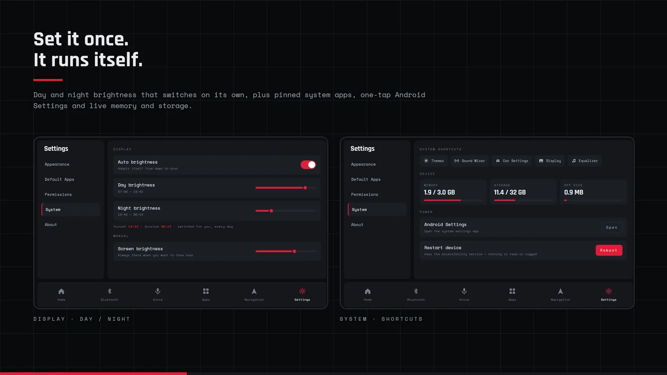Select Appearance in the System shortcuts screen sidebar
Screen dimensions: 667x375
pyautogui.click(x=377, y=164)
